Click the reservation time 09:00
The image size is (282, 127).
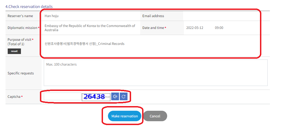(x=219, y=28)
